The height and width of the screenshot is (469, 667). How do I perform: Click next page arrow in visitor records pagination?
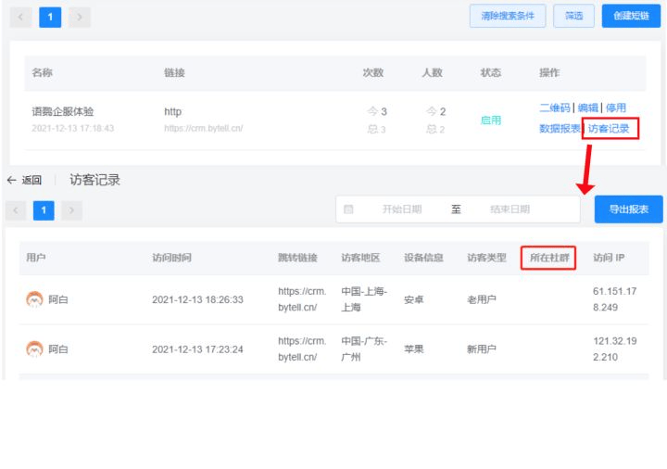coord(72,210)
